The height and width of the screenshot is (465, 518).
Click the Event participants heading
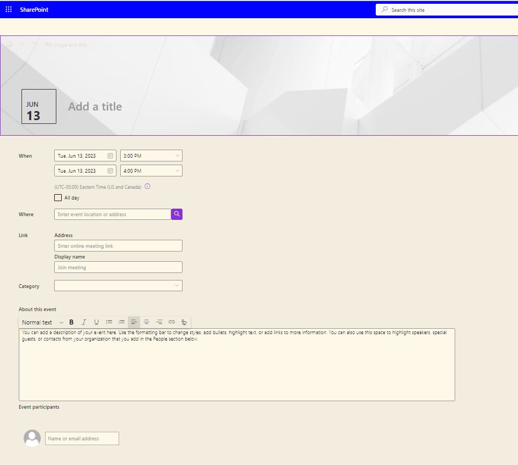coord(39,407)
